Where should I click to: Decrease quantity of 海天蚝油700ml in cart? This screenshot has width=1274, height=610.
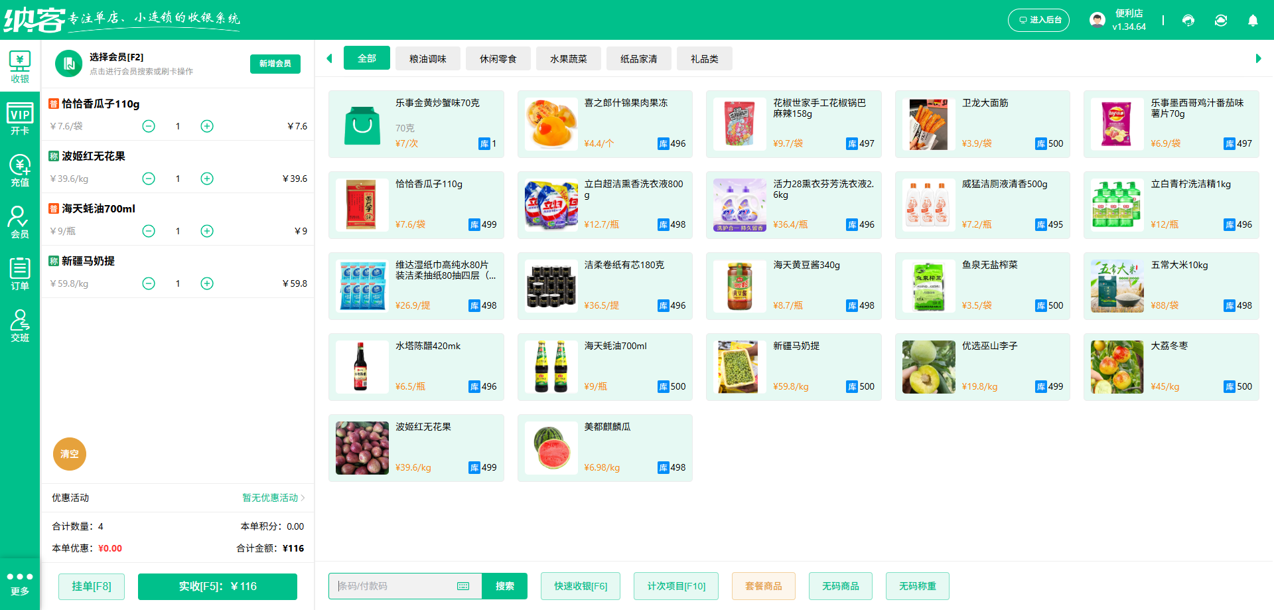coord(149,231)
